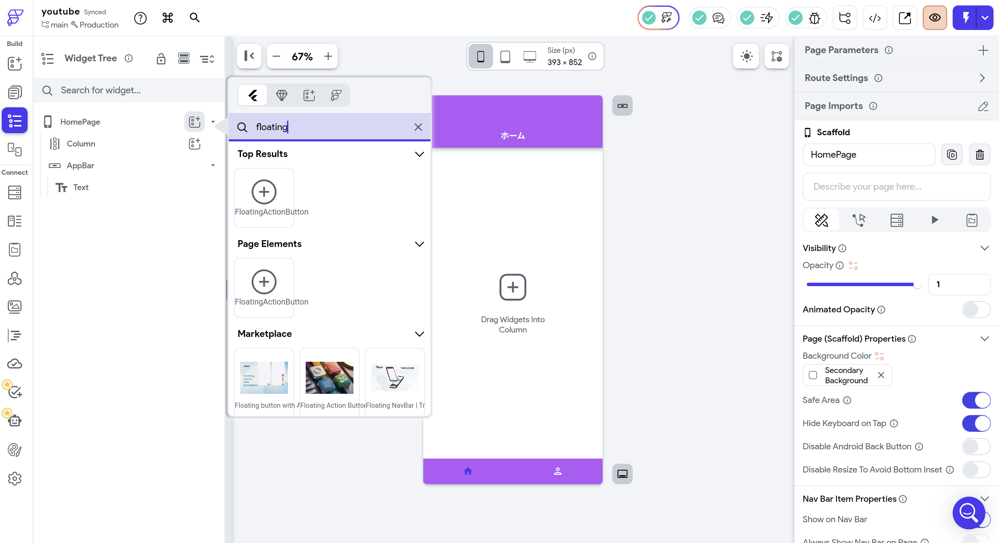Collapse the Top Results section
Screen dimensions: 999x543
tap(419, 154)
